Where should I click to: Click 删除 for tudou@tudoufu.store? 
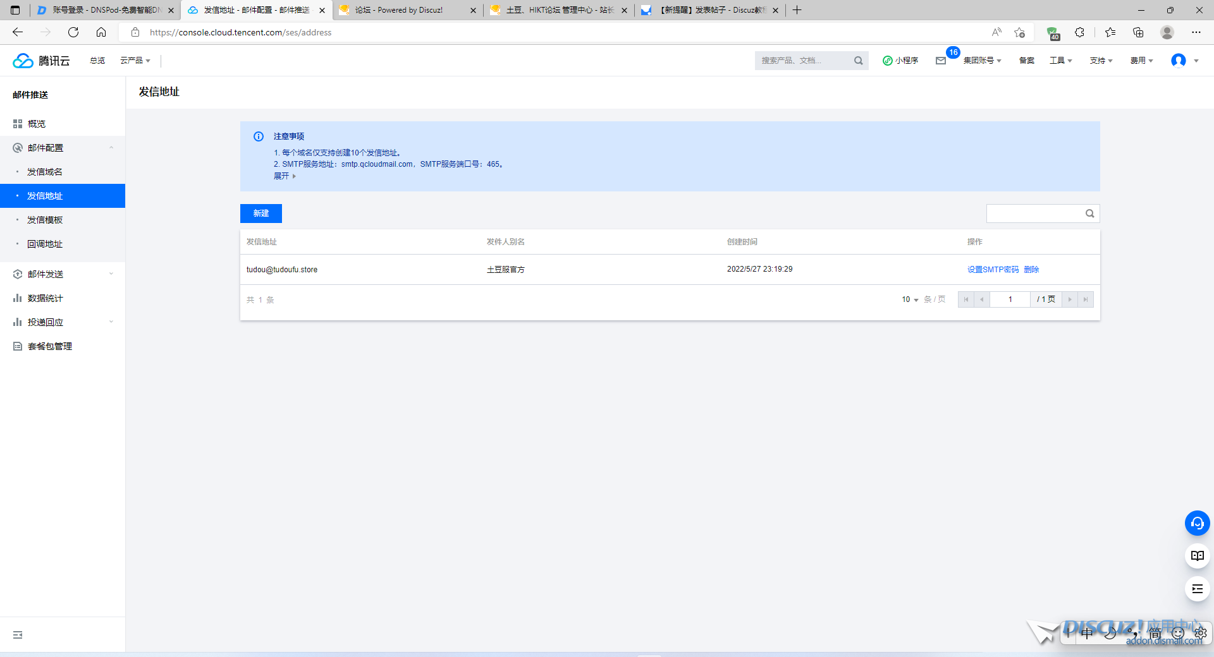[x=1031, y=270]
